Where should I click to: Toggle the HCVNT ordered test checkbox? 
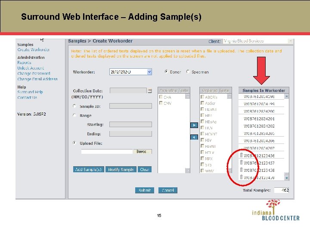[x=202, y=134]
